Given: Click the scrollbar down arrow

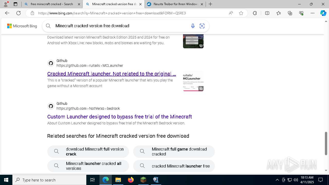Looking at the screenshot, I should pyautogui.click(x=326, y=171).
